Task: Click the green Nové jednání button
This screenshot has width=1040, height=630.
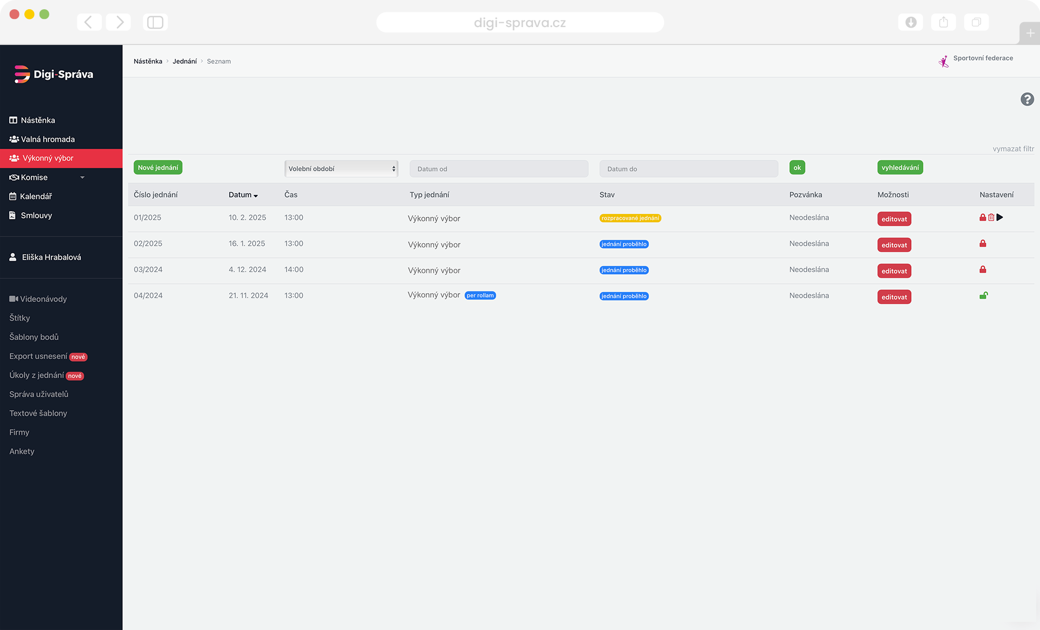Action: coord(158,167)
